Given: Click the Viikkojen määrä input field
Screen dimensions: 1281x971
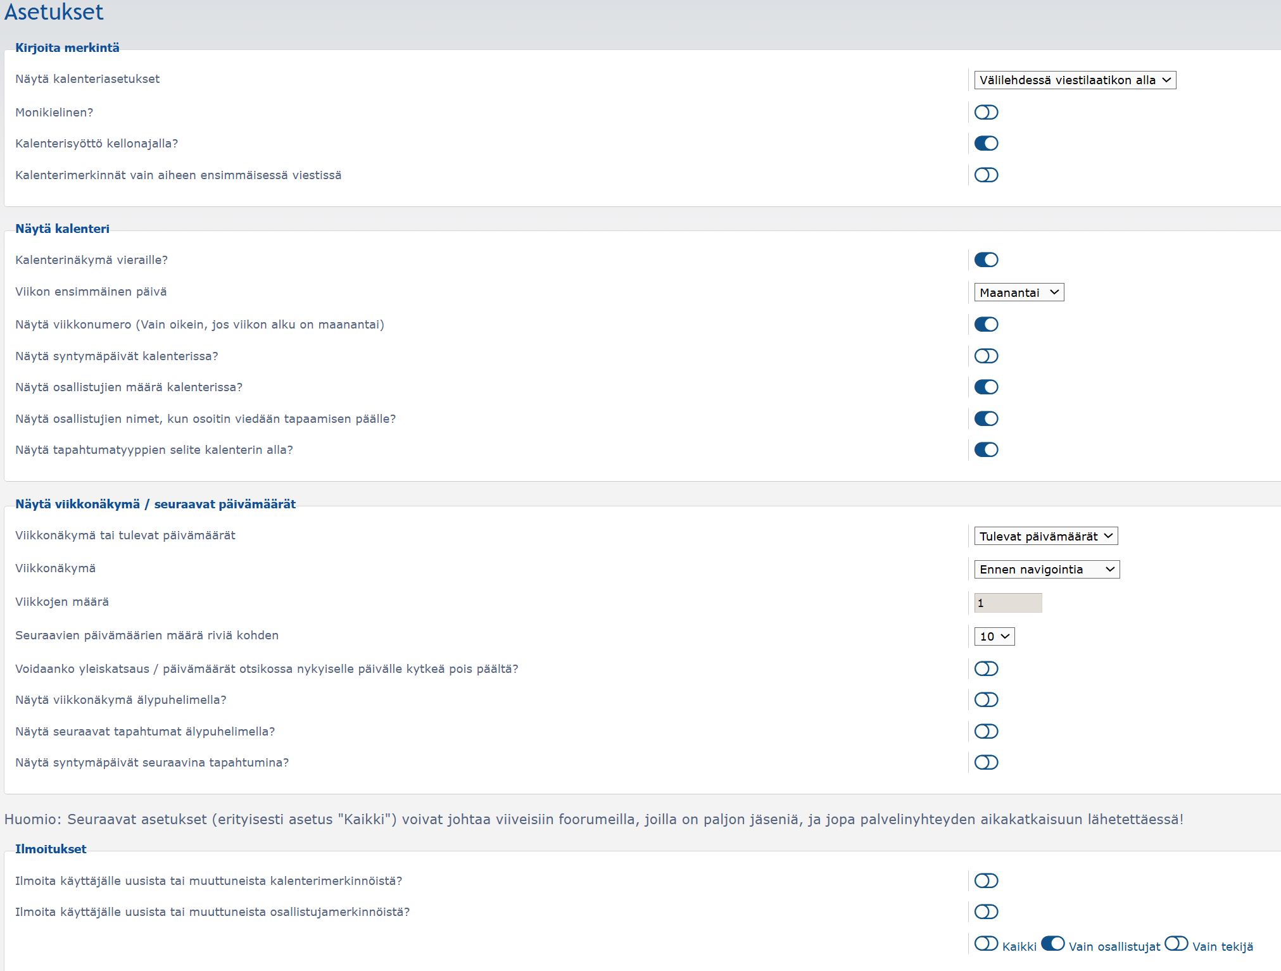Looking at the screenshot, I should coord(1007,603).
